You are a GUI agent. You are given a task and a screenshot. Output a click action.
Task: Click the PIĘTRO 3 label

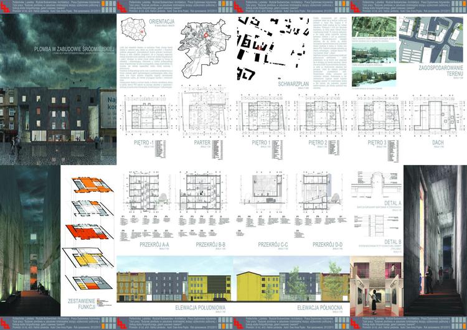pos(377,143)
